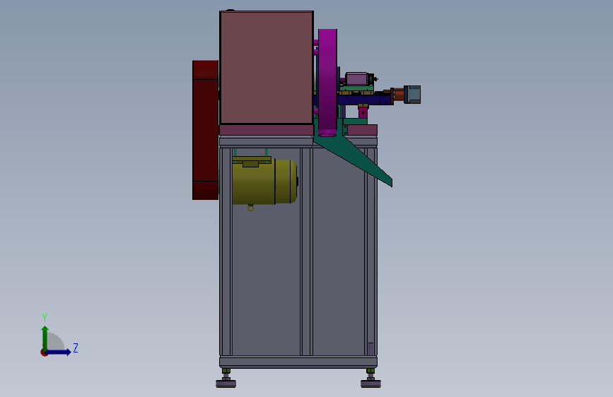Select the yellow electric motor in the model
This screenshot has width=613, height=397.
[264, 181]
